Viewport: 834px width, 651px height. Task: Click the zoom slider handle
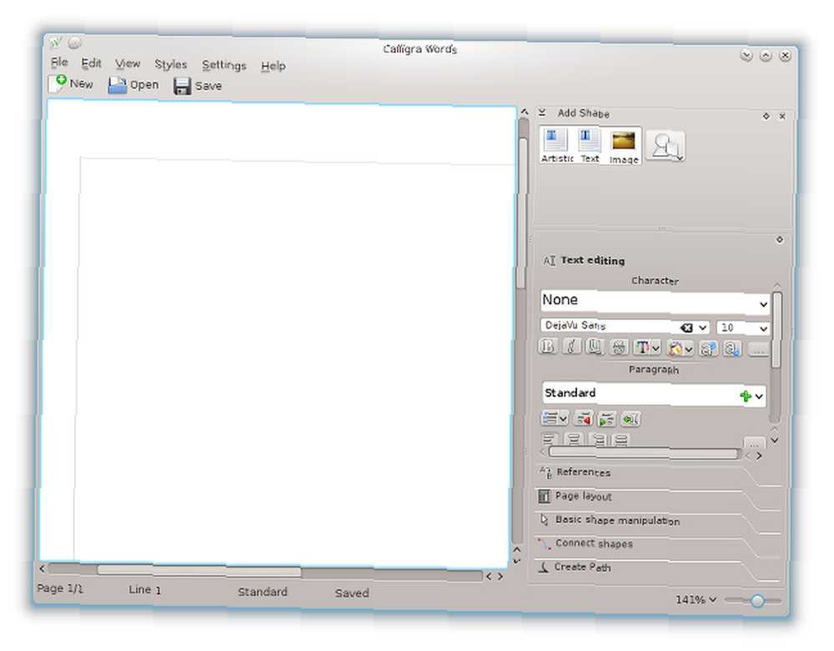757,600
